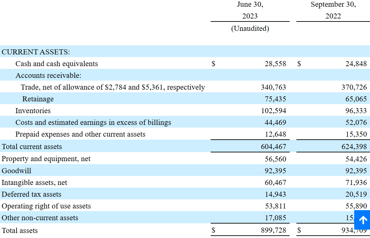This screenshot has height=238, width=370.
Task: Click the Operating right of use assets label
Action: 46,206
